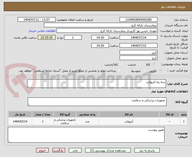Select the جزیی purchase type radio
Viewport: 192px width, 157px height.
160,70
